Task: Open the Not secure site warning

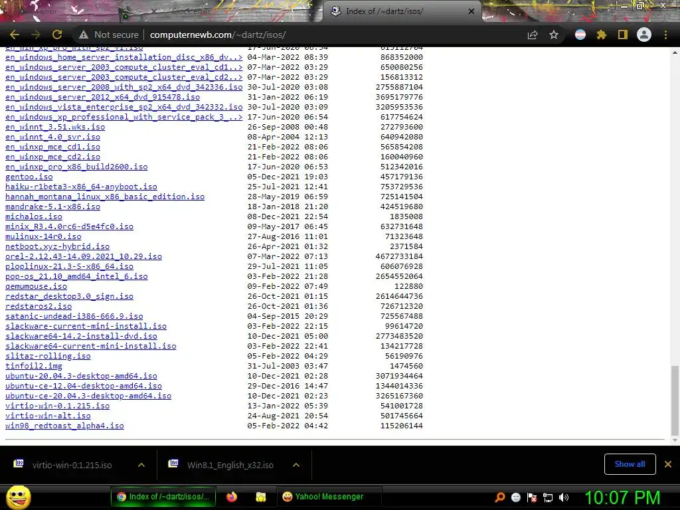Action: point(108,35)
